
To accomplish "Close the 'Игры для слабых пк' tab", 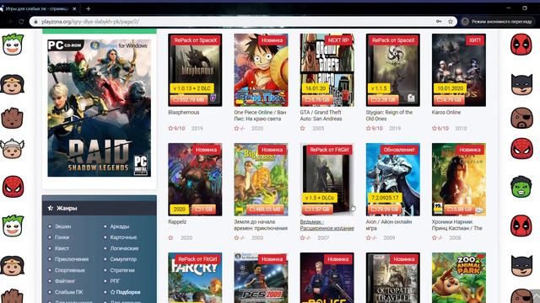I will [74, 8].
